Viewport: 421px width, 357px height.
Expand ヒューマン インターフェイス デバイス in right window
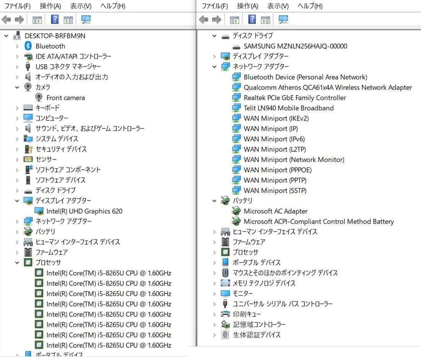tap(214, 231)
